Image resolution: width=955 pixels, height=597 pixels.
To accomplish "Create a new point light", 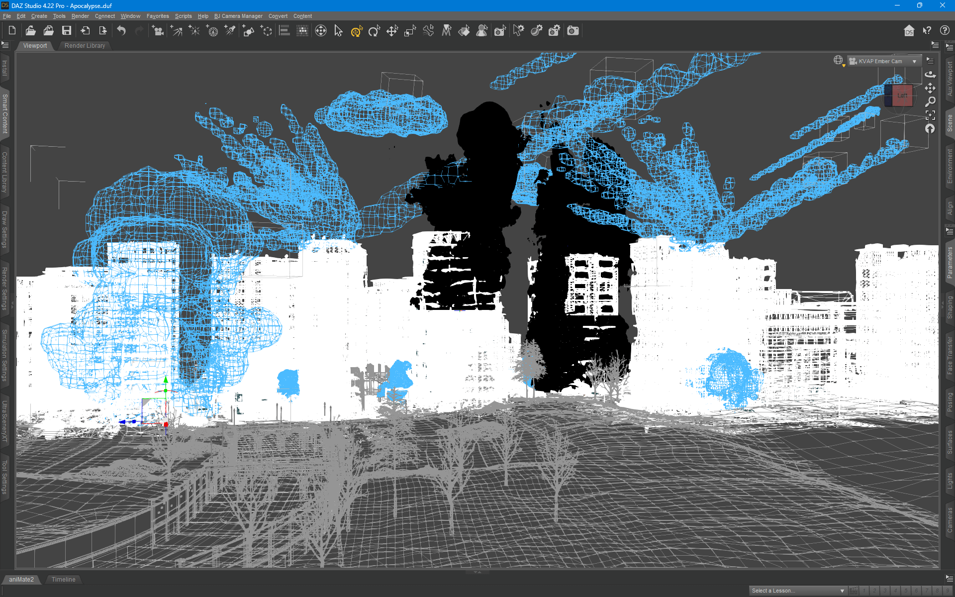I will (x=194, y=31).
